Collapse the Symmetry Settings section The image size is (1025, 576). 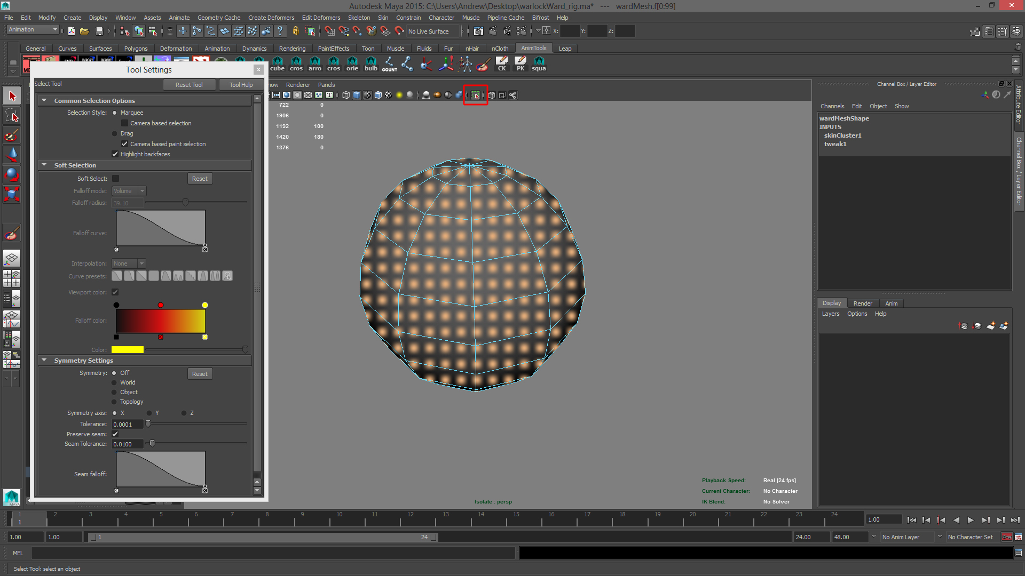tap(44, 361)
